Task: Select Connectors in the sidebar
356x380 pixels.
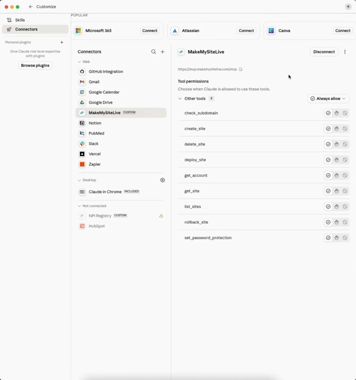Action: tap(35, 29)
